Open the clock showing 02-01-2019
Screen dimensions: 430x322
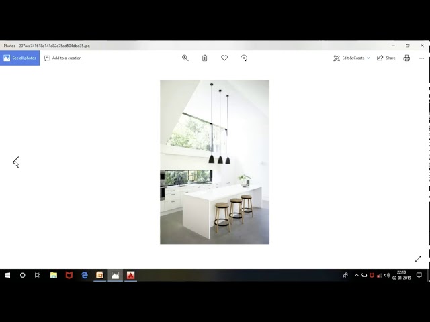(402, 275)
